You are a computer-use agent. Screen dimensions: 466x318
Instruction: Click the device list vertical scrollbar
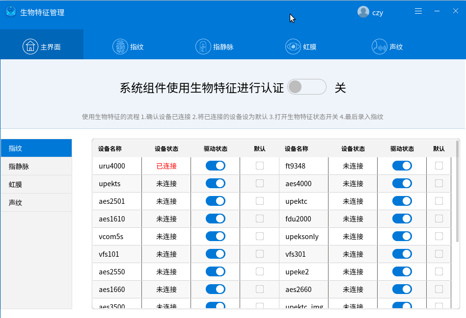point(457,191)
